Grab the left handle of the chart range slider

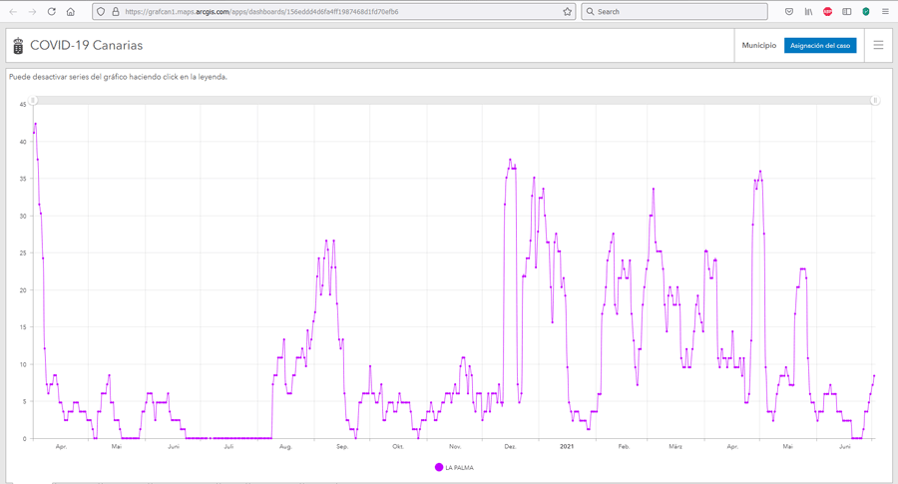tap(33, 101)
